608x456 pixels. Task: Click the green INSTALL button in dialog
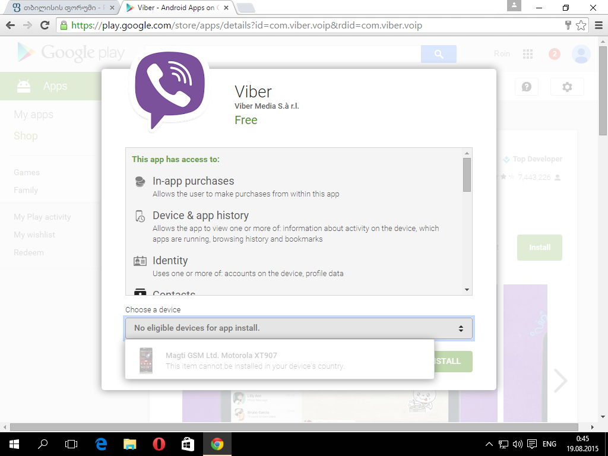point(453,362)
